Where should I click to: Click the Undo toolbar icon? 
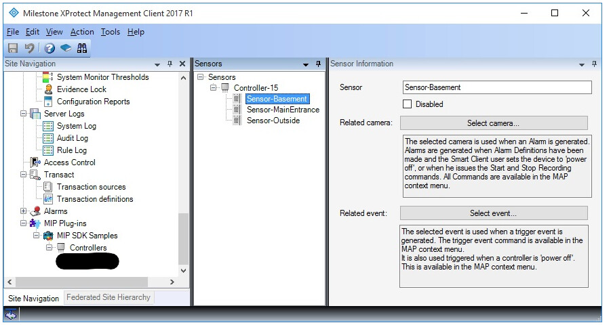(29, 48)
